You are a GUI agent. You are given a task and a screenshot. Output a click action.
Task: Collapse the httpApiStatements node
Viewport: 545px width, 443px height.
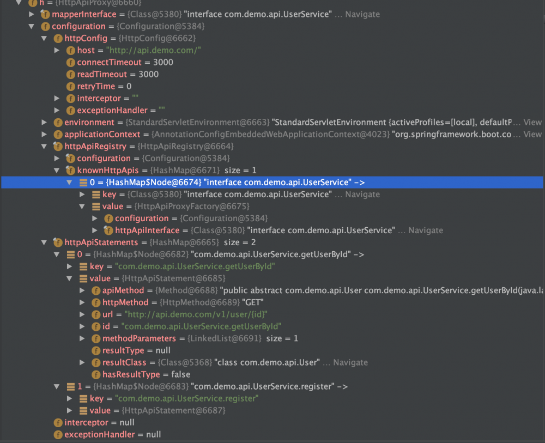point(44,242)
